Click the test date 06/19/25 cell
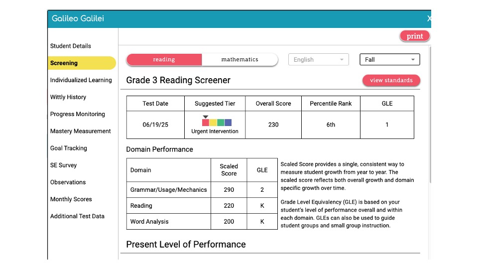 pos(155,125)
